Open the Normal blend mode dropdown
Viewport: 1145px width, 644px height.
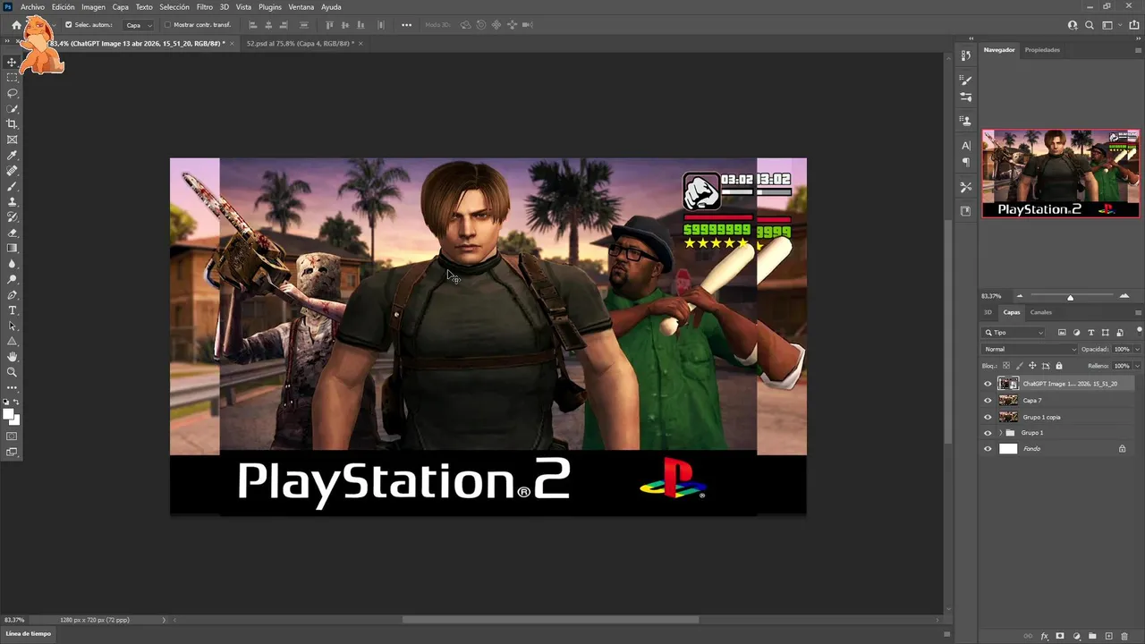[x=1030, y=349]
